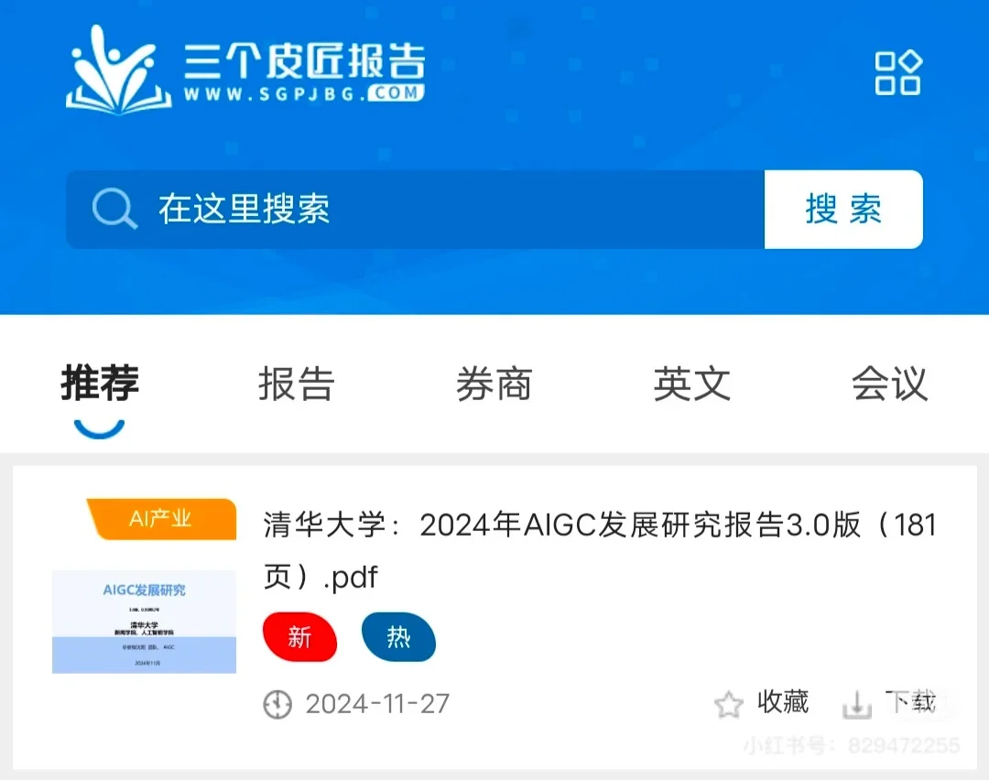Click the WWW.SGPJBG.COM URL text
The width and height of the screenshot is (989, 780).
pyautogui.click(x=304, y=93)
